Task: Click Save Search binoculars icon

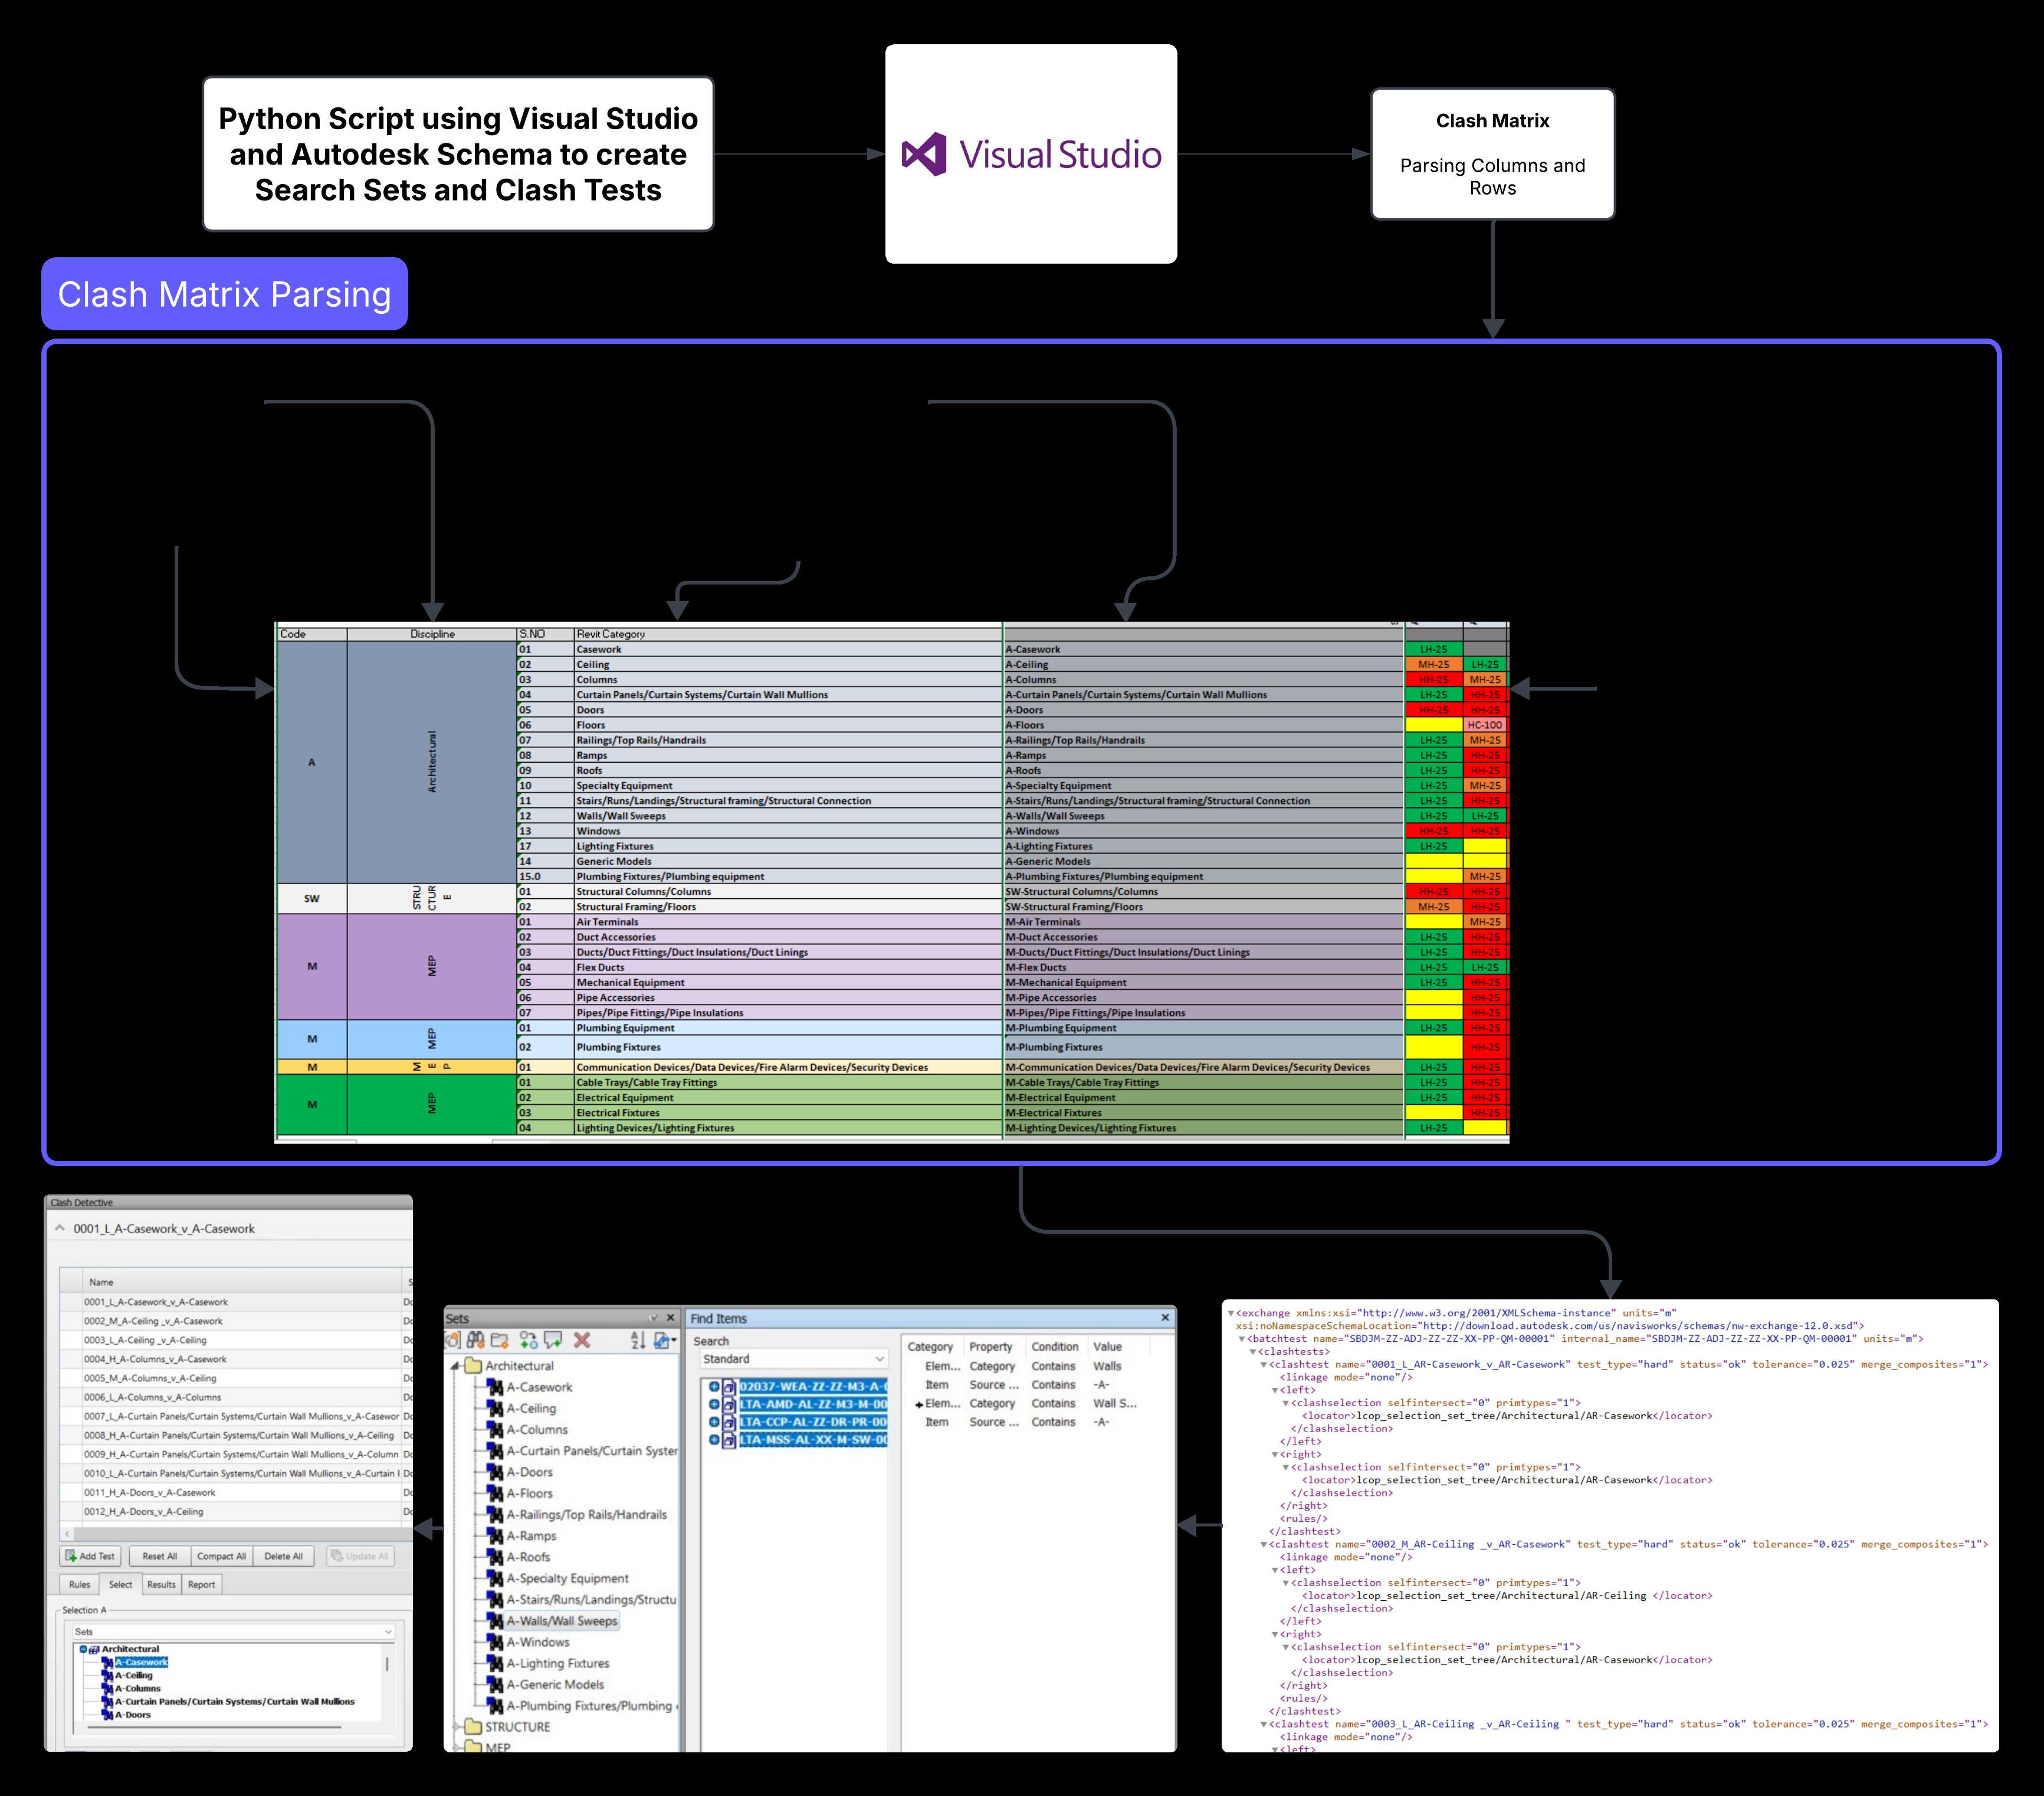Action: tap(475, 1340)
